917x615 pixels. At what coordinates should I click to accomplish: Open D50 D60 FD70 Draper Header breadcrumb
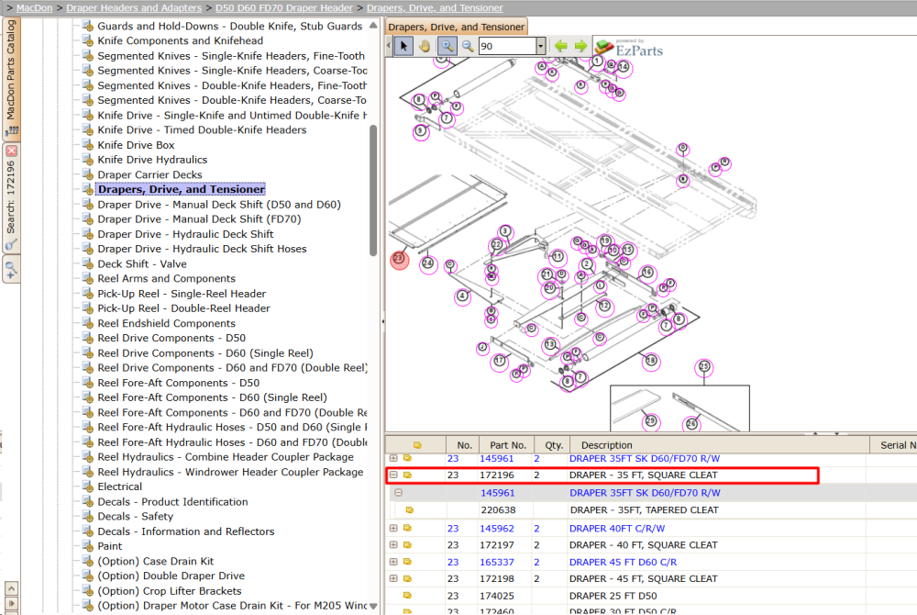point(284,7)
